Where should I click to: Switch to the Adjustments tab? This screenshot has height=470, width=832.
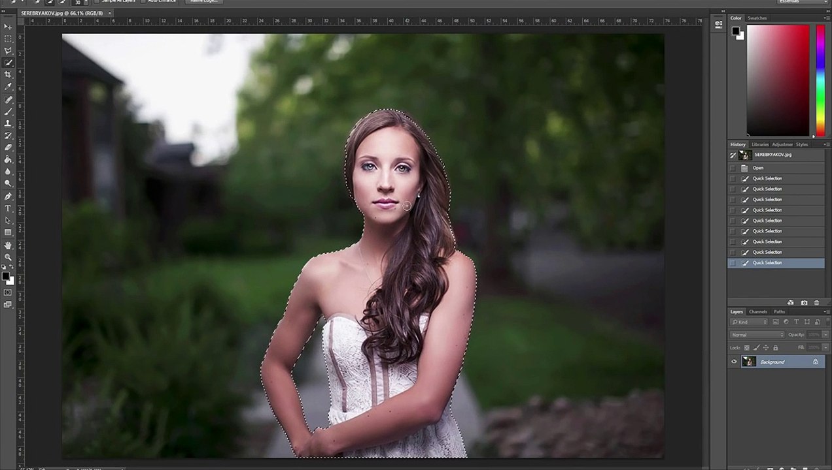point(782,144)
